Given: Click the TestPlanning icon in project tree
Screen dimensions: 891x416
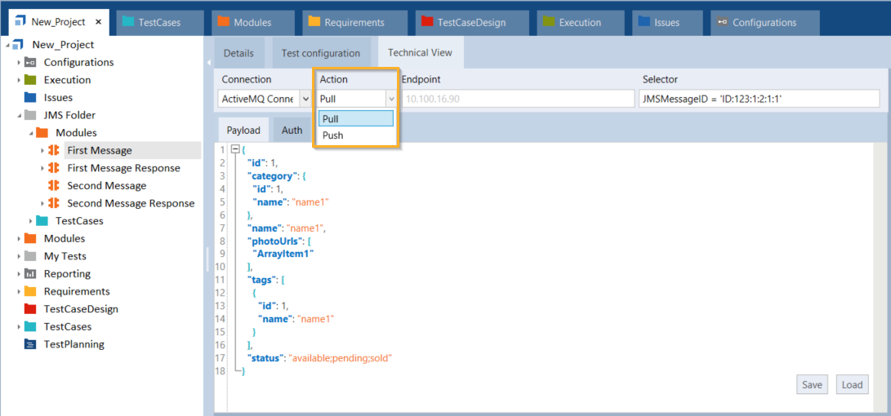Looking at the screenshot, I should 30,344.
